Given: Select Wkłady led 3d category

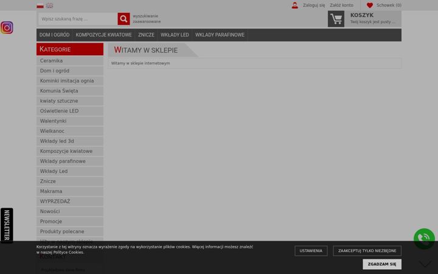Looking at the screenshot, I should click(70, 141).
